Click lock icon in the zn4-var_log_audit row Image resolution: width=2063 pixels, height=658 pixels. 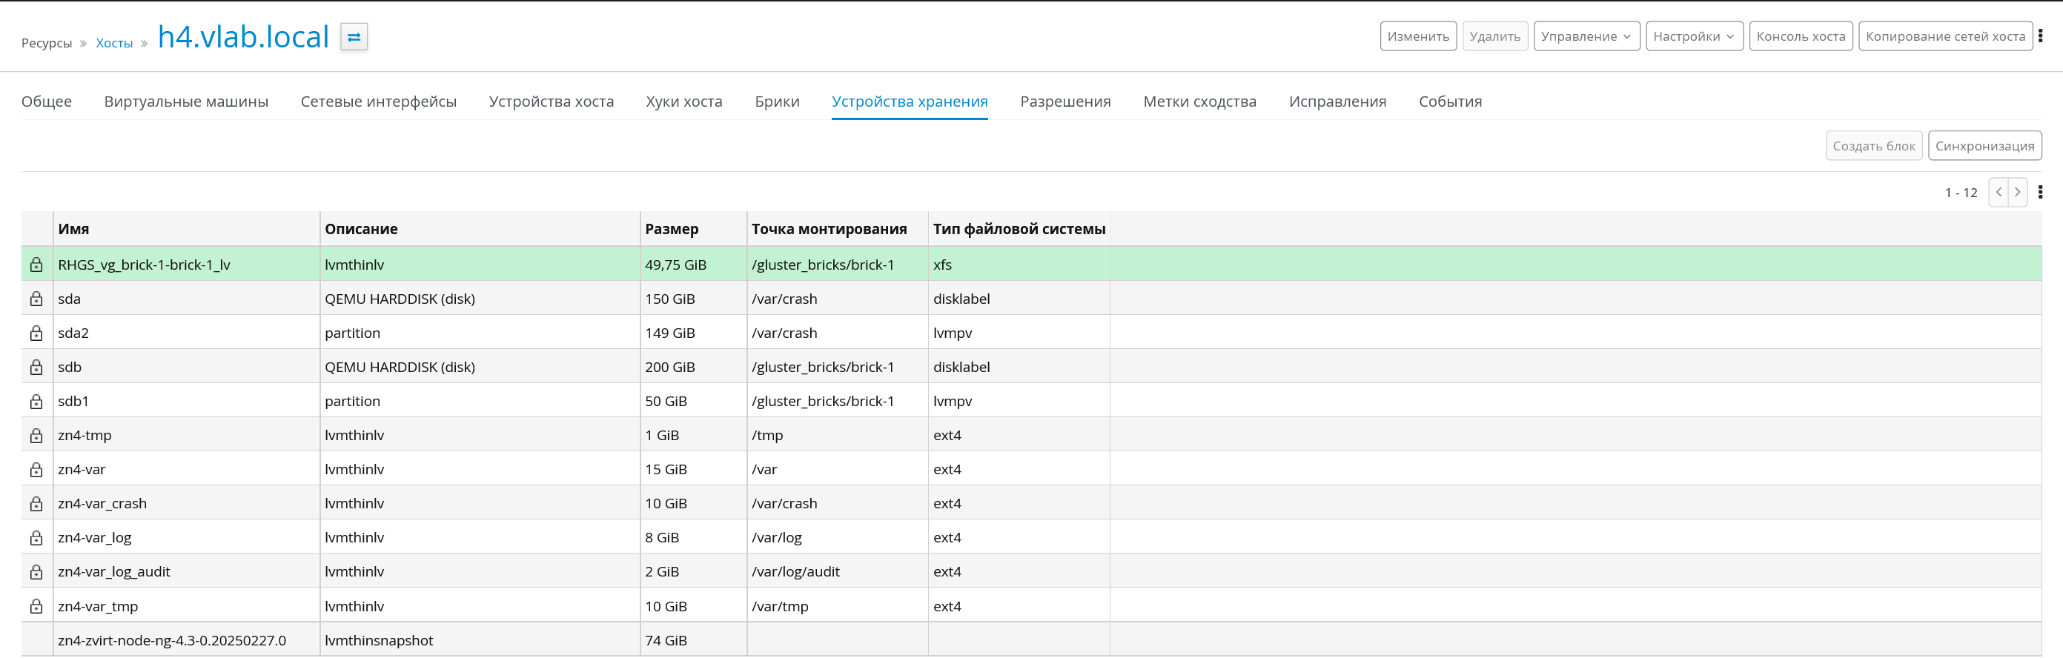point(37,571)
